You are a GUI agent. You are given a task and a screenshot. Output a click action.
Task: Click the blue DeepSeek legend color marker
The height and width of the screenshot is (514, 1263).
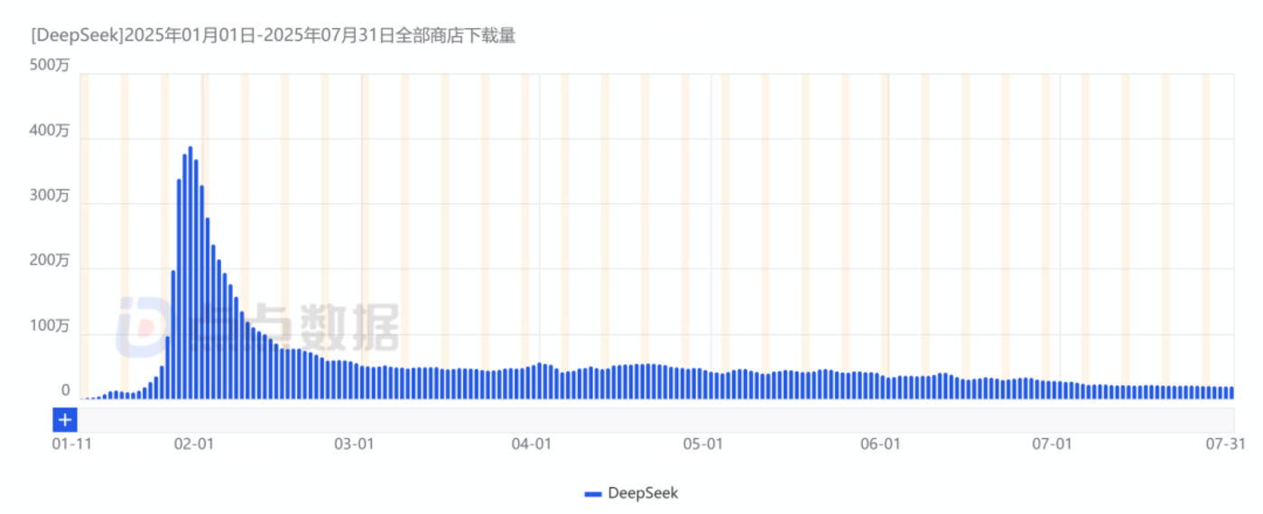[x=593, y=494]
